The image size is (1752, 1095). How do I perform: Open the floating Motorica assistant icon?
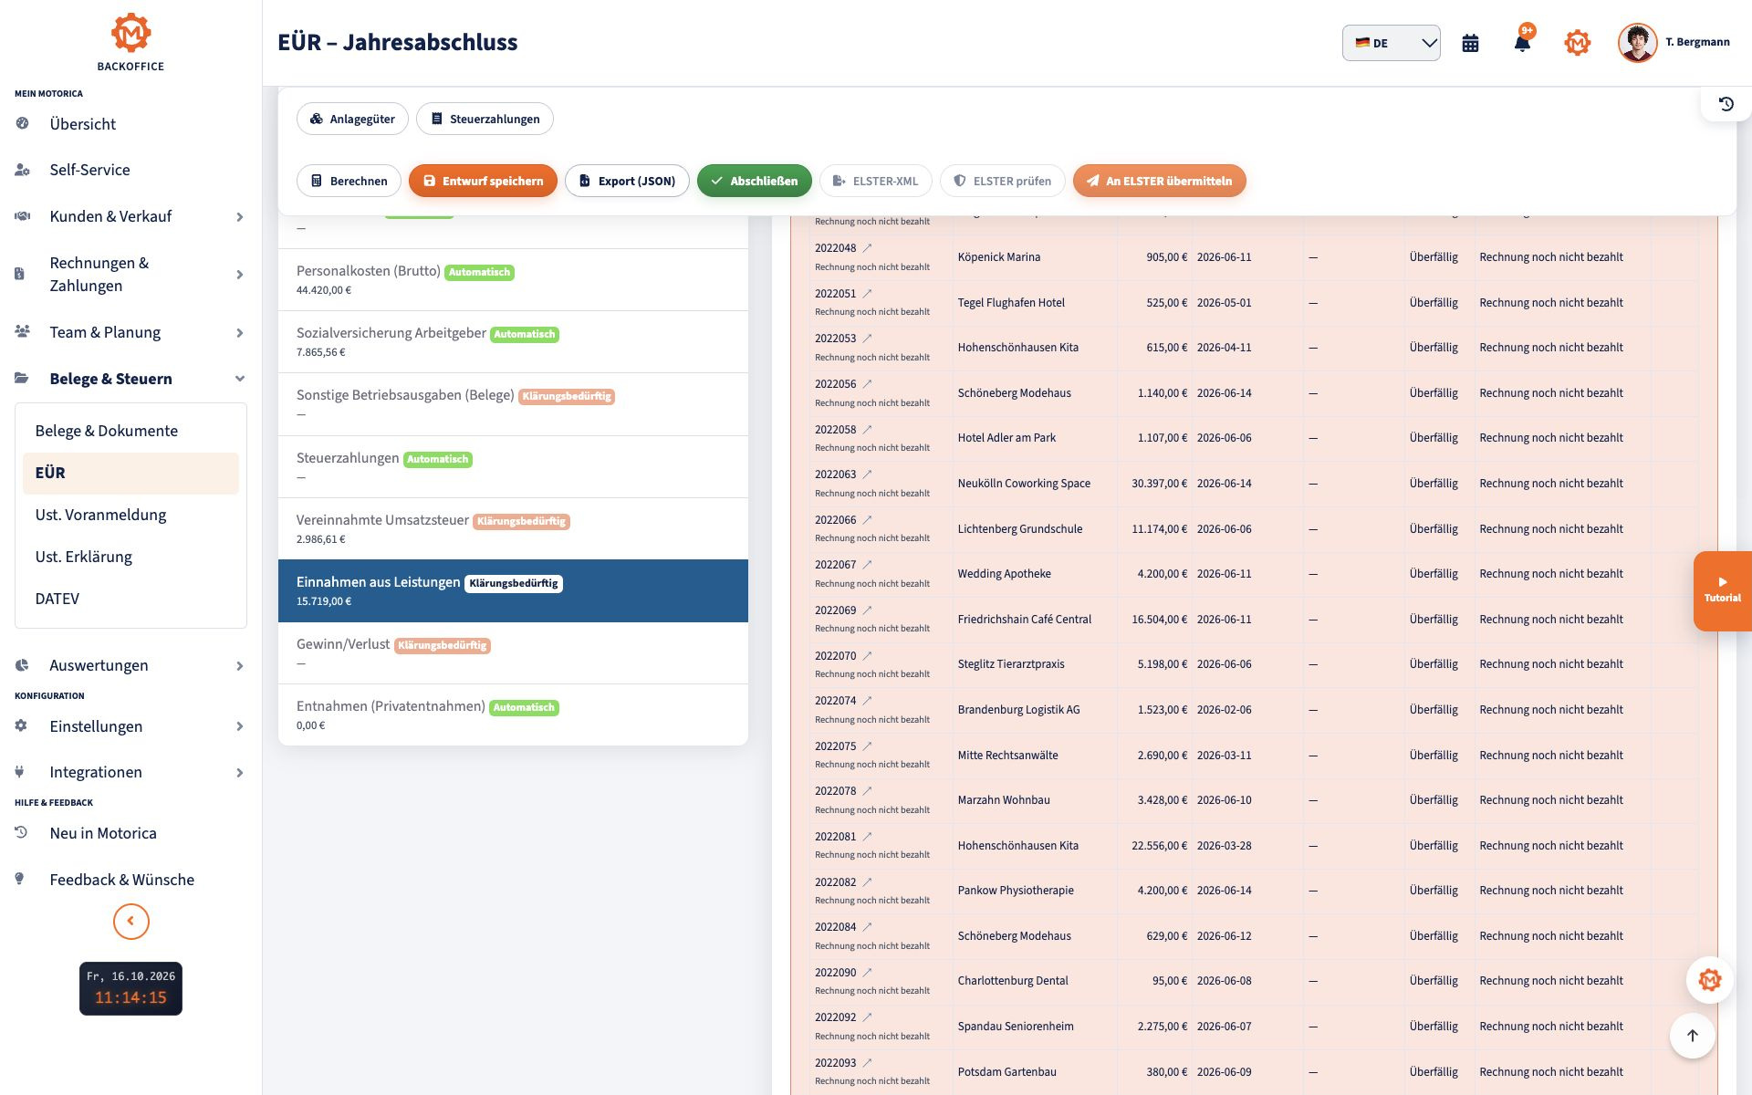pyautogui.click(x=1709, y=980)
